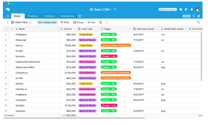This screenshot has width=208, height=125.
Task: Expand the views list arrow beside Main View
Action: (x=8, y=22)
